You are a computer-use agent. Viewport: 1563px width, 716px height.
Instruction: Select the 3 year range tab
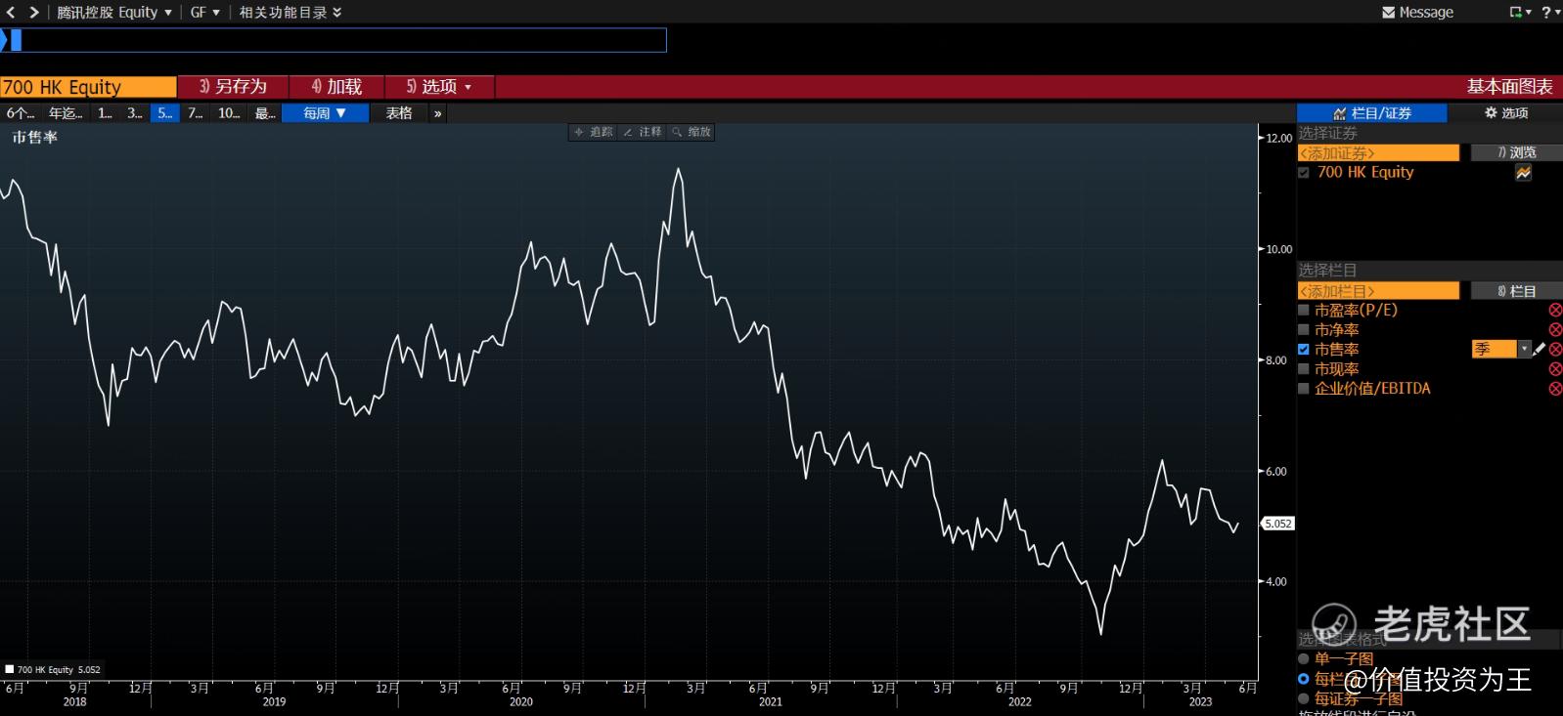135,113
